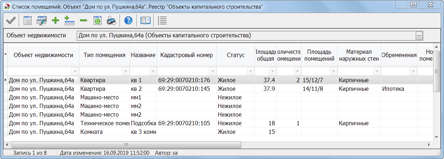Open help via the blue question icon
444x159 pixels.
[x=128, y=20]
